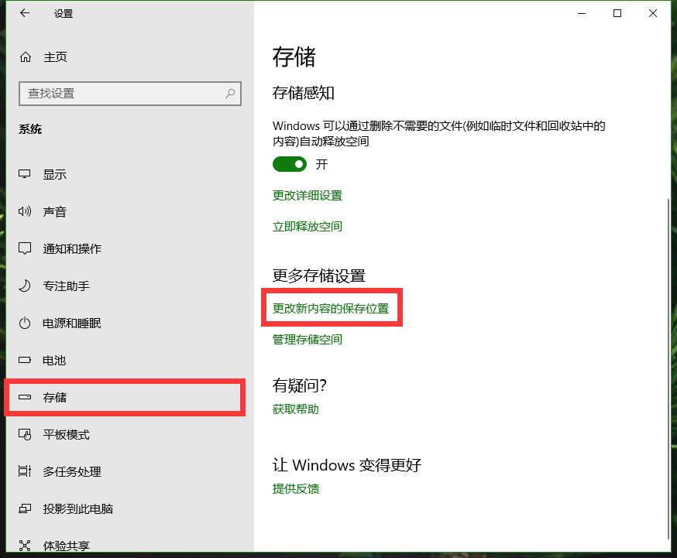Click the 查找设置 search box

pyautogui.click(x=129, y=93)
